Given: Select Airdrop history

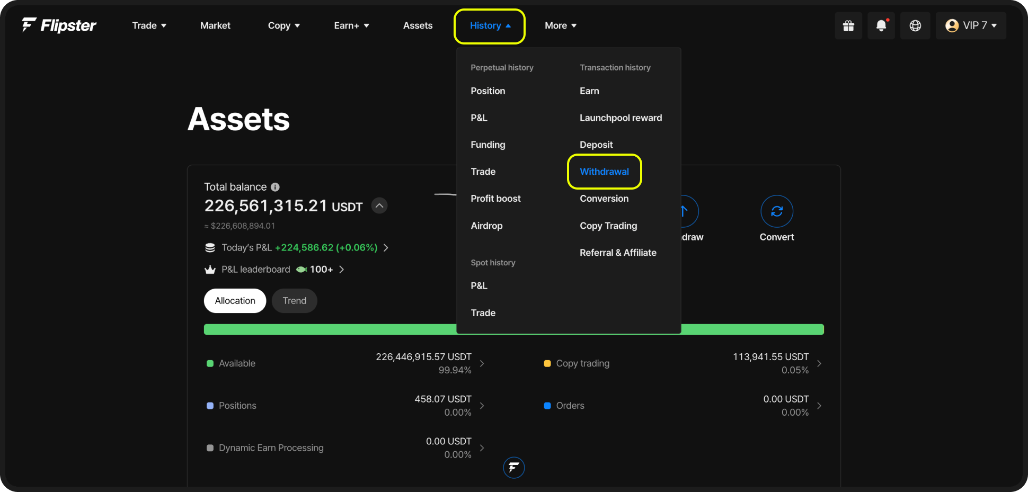Looking at the screenshot, I should click(486, 226).
